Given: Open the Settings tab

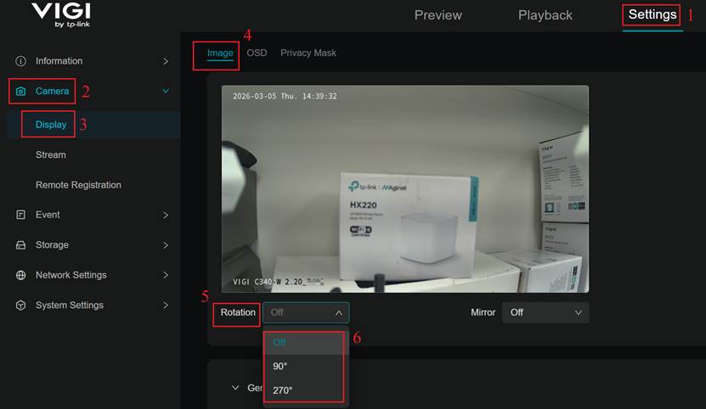Looking at the screenshot, I should pyautogui.click(x=652, y=14).
